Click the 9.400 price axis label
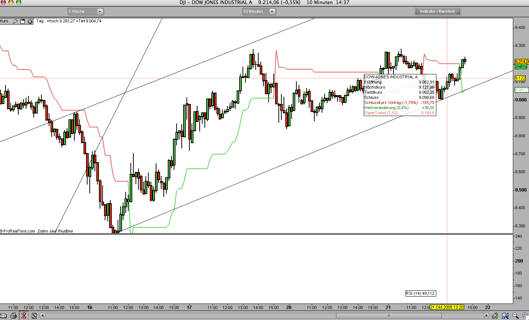529x320 pixels. coord(520,27)
